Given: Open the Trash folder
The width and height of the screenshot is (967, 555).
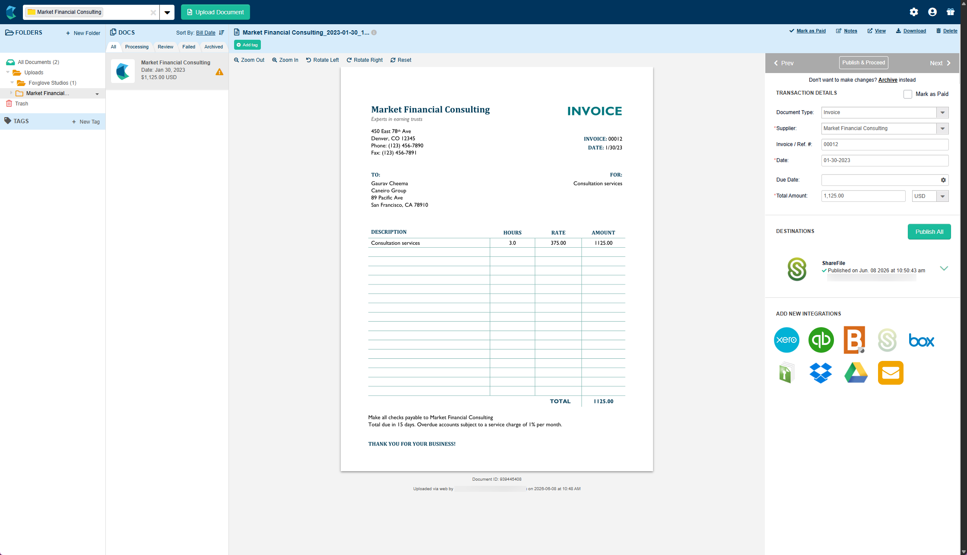Looking at the screenshot, I should pos(22,104).
